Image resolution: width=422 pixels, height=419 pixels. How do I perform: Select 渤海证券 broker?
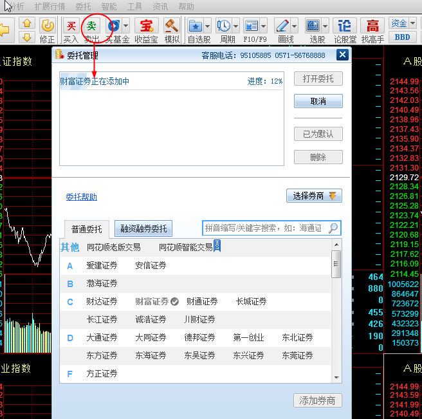click(x=102, y=284)
